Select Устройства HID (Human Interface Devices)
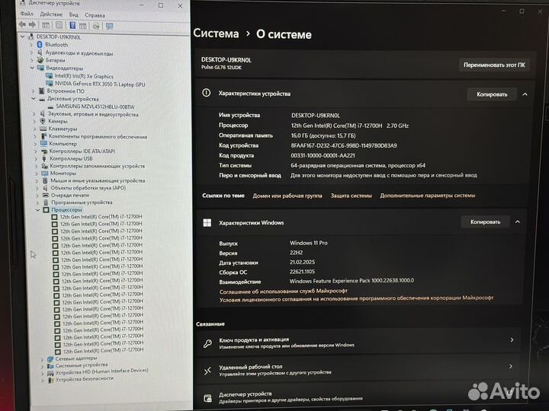The height and width of the screenshot is (411, 549). pyautogui.click(x=102, y=372)
